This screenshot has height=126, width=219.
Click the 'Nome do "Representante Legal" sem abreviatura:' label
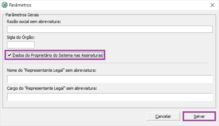pos(51,70)
